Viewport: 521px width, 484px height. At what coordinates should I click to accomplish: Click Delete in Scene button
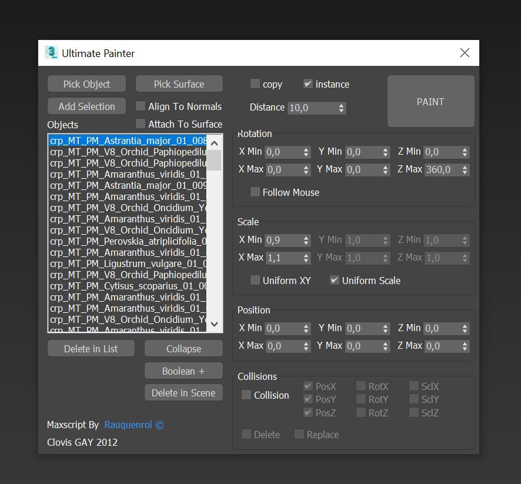point(183,393)
